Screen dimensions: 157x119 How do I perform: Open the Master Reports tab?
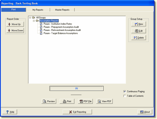pos(62,10)
